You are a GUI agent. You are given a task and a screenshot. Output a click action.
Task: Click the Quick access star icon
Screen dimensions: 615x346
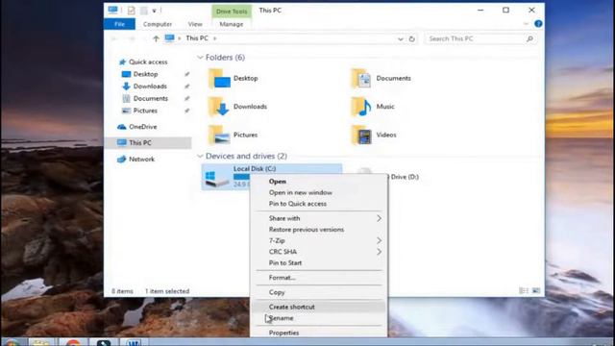click(122, 62)
